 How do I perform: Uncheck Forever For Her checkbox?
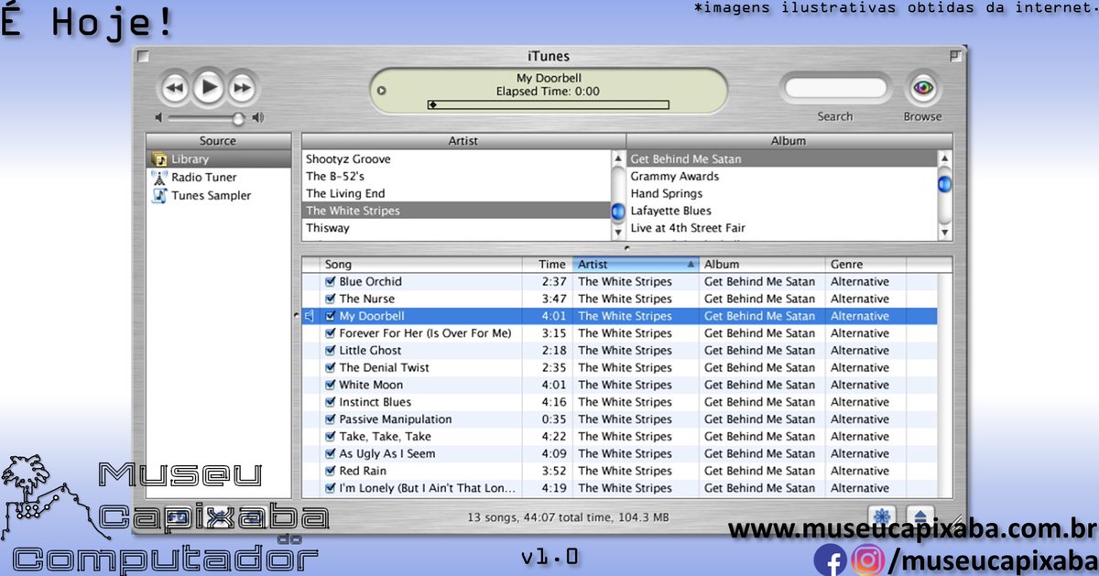(x=331, y=333)
